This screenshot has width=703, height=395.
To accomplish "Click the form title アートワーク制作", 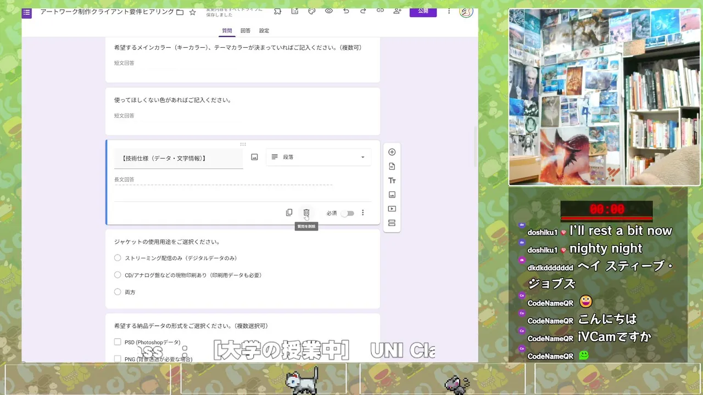I will (x=107, y=12).
